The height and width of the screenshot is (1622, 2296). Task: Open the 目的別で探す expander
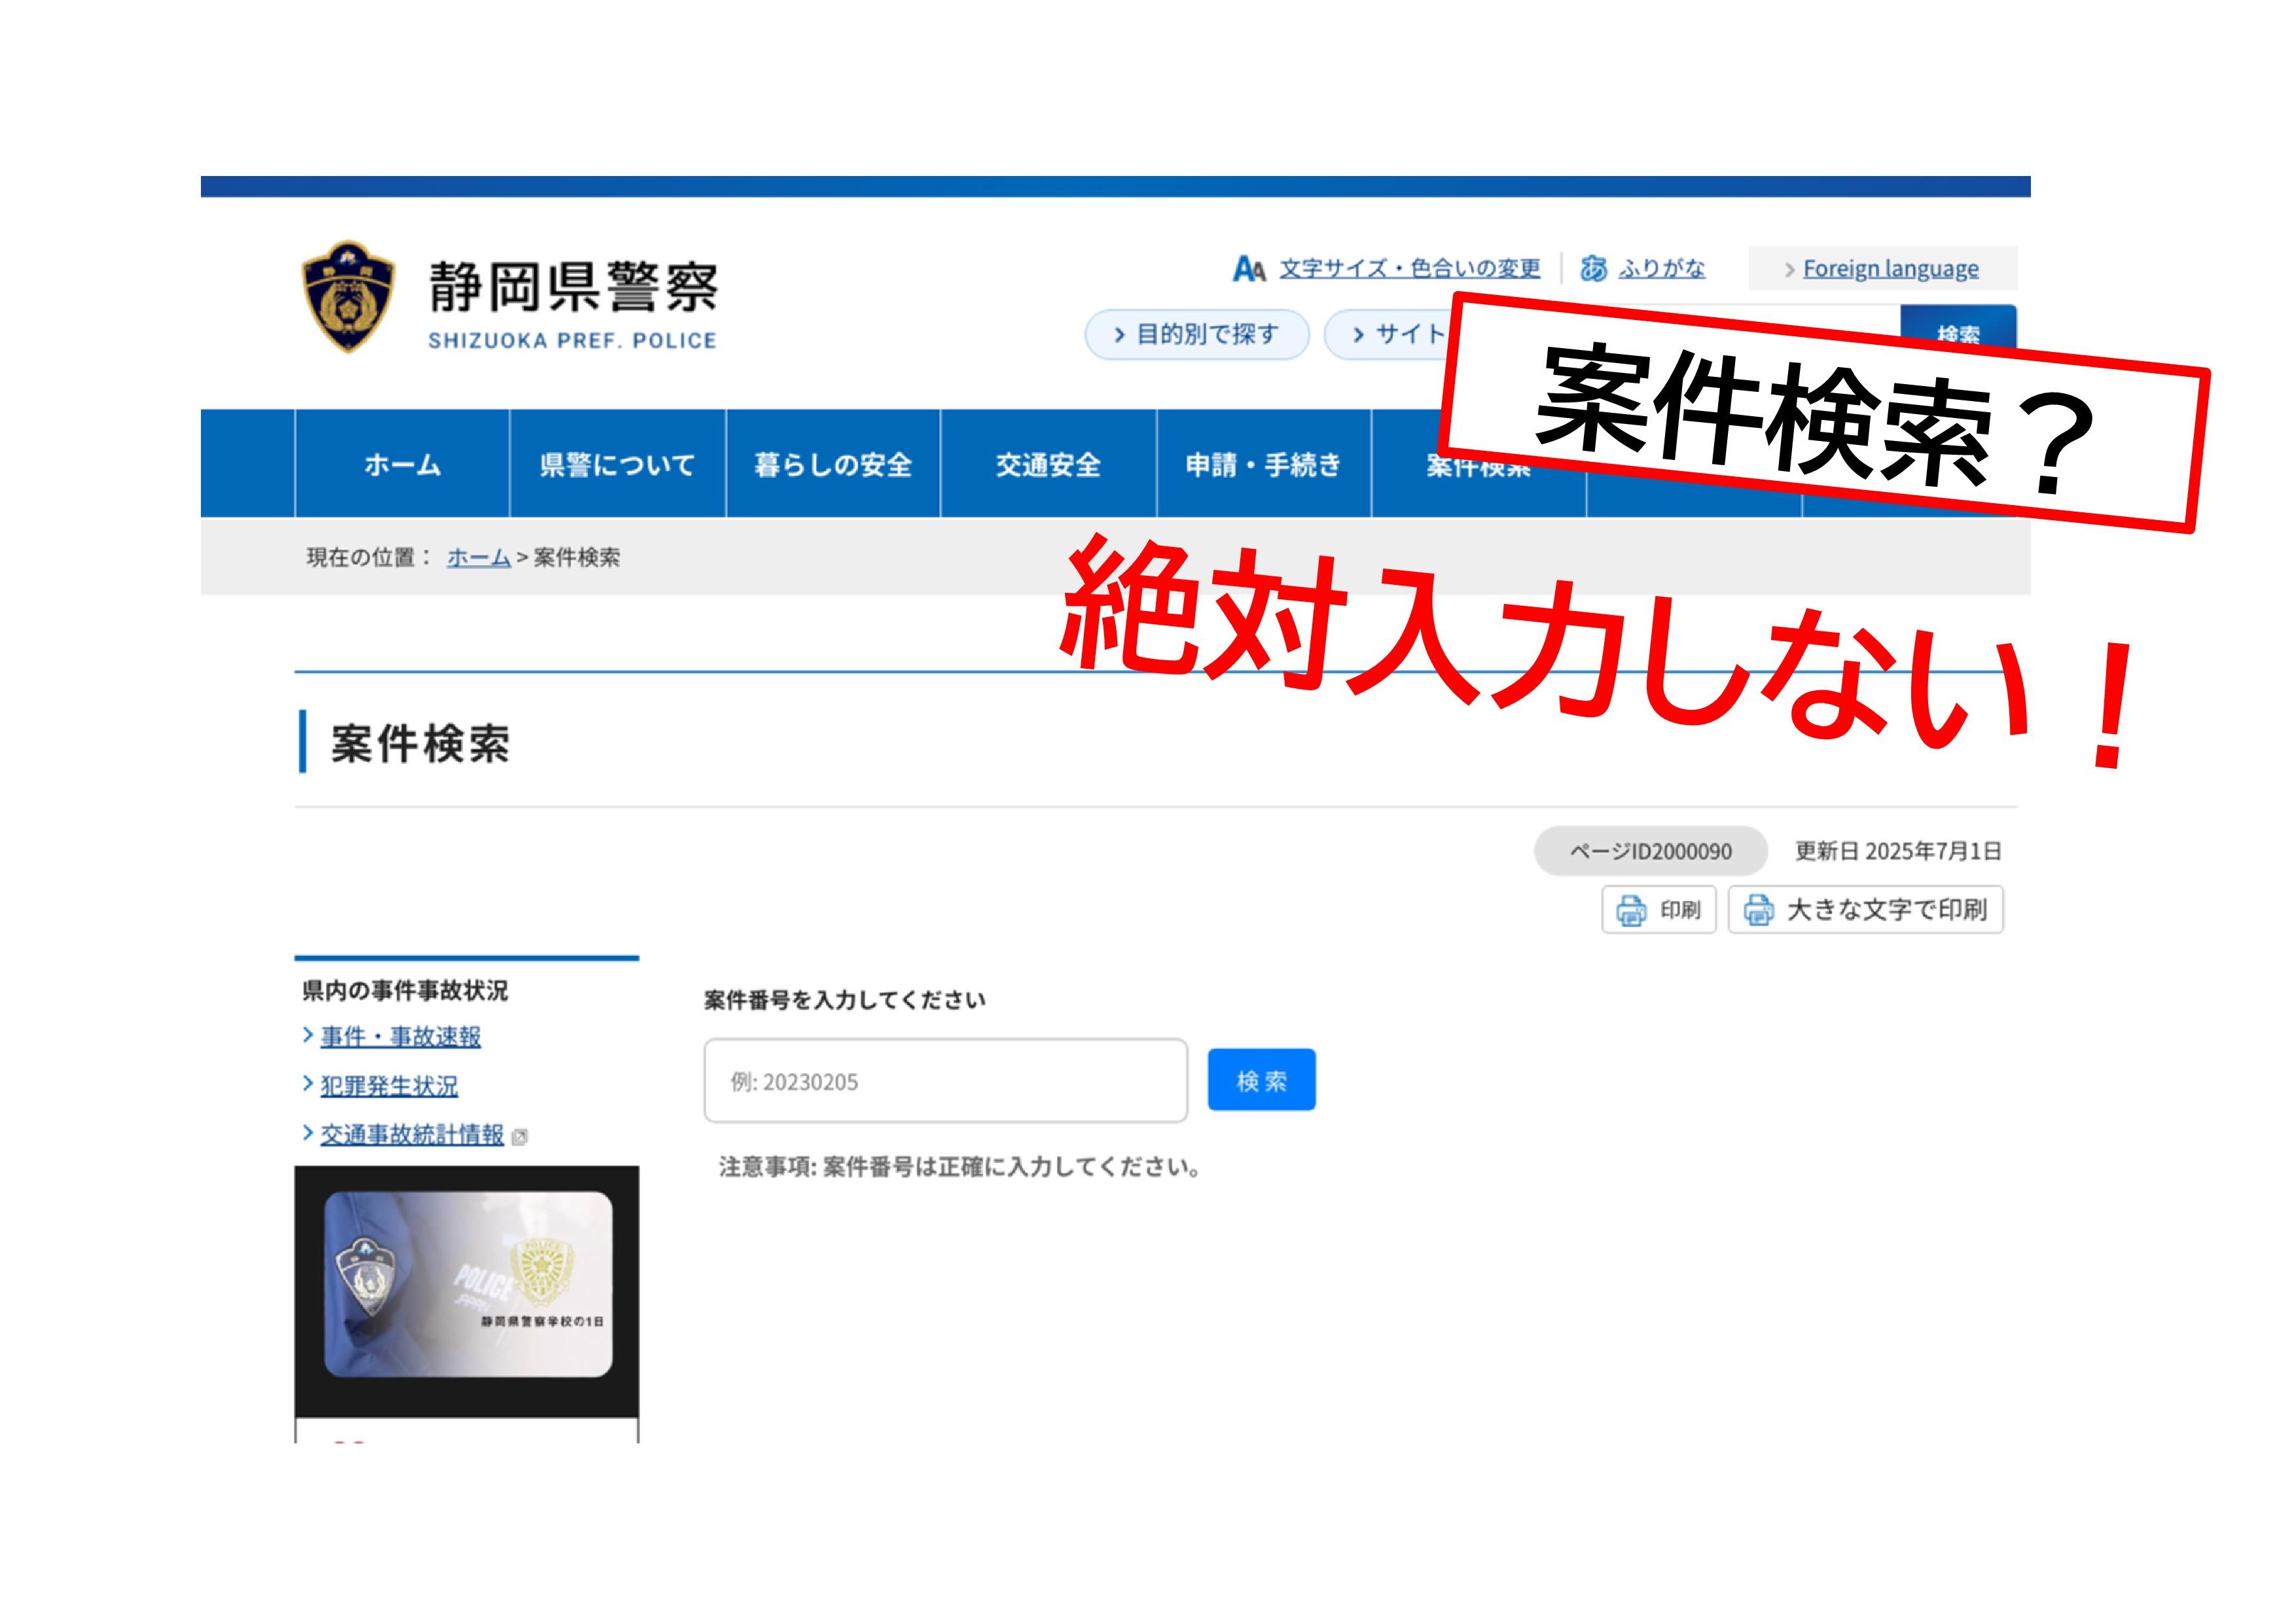pos(1197,334)
